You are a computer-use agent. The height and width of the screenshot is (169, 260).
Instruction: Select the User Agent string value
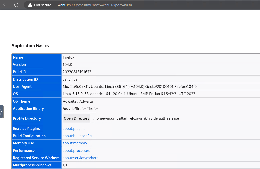[x=129, y=87]
